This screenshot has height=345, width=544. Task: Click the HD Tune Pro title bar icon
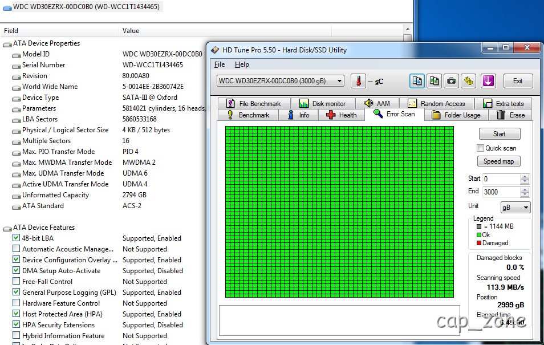pos(215,50)
